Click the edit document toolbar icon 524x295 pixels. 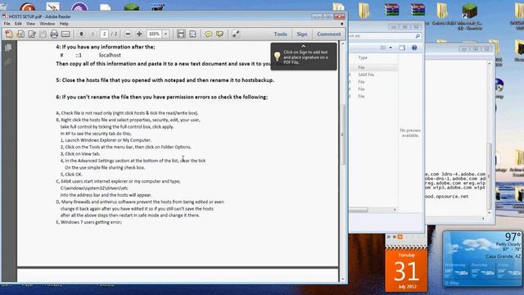(32, 34)
